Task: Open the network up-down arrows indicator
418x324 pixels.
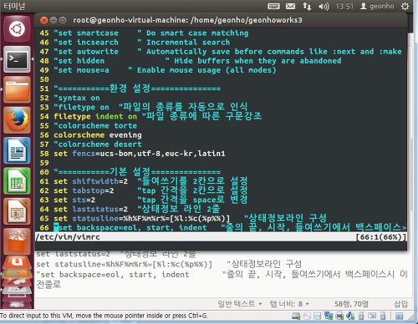Action: pyautogui.click(x=307, y=6)
